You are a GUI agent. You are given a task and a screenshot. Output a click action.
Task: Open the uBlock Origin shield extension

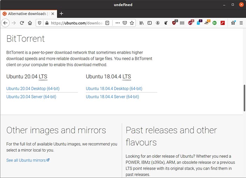(174, 23)
